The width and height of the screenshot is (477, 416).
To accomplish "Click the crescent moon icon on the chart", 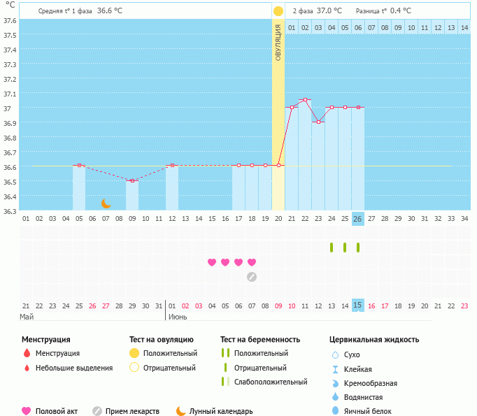I will click(106, 203).
